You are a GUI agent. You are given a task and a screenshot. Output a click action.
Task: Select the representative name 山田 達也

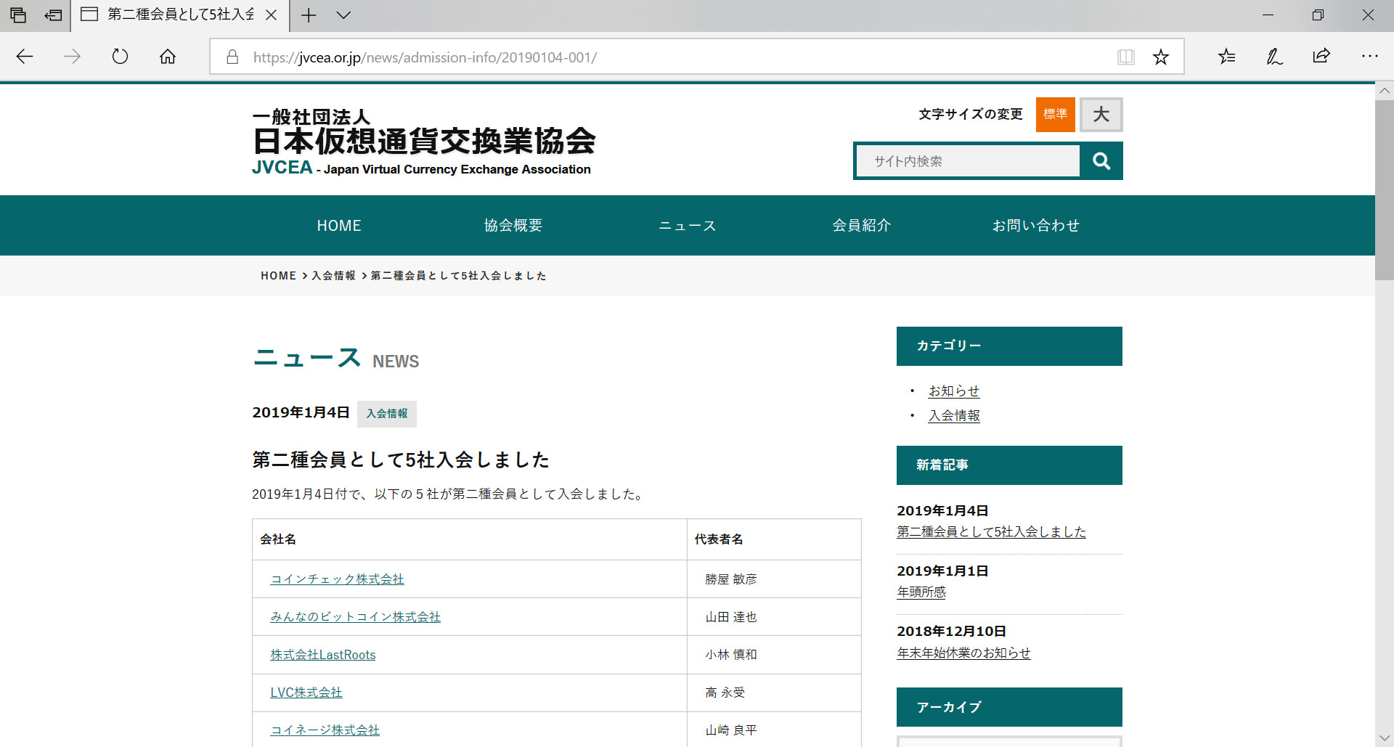point(731,617)
